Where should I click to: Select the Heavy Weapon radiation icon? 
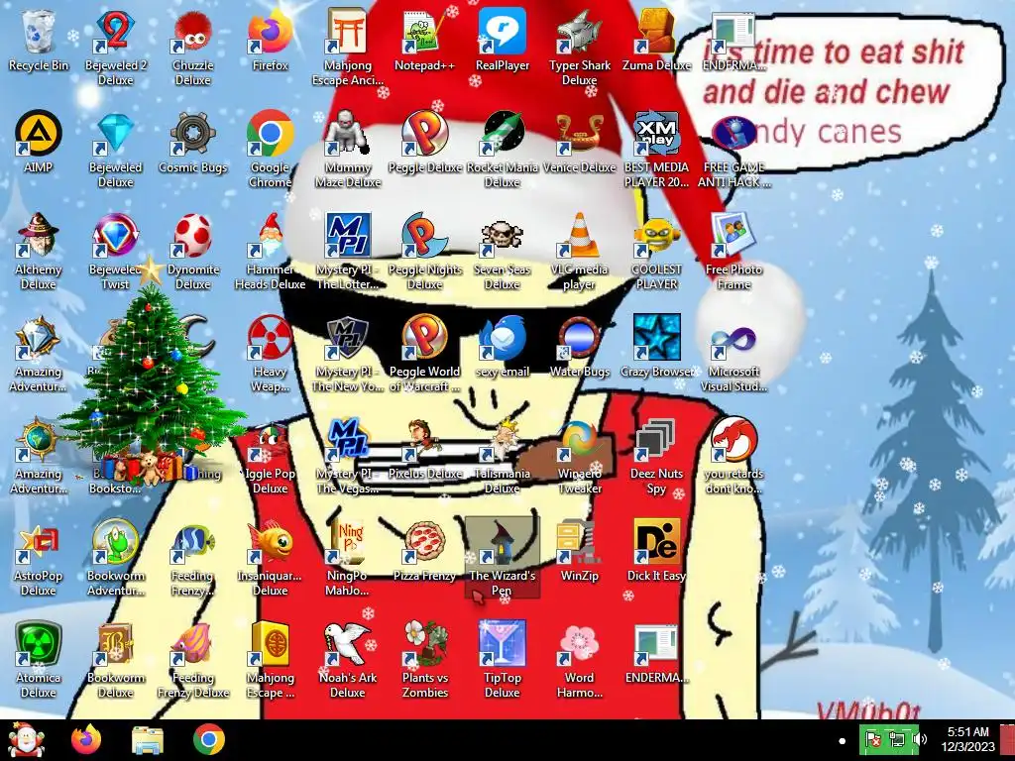click(270, 354)
